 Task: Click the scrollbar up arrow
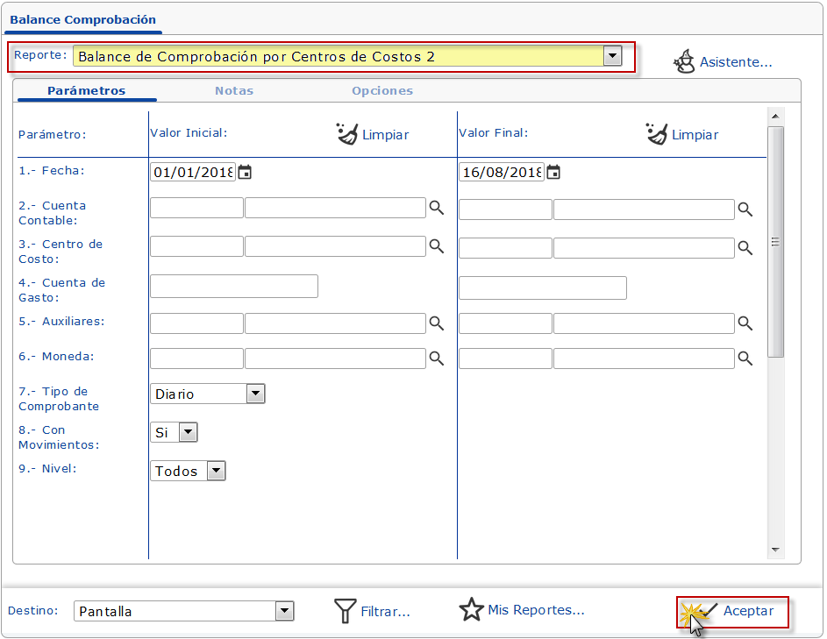[x=775, y=116]
